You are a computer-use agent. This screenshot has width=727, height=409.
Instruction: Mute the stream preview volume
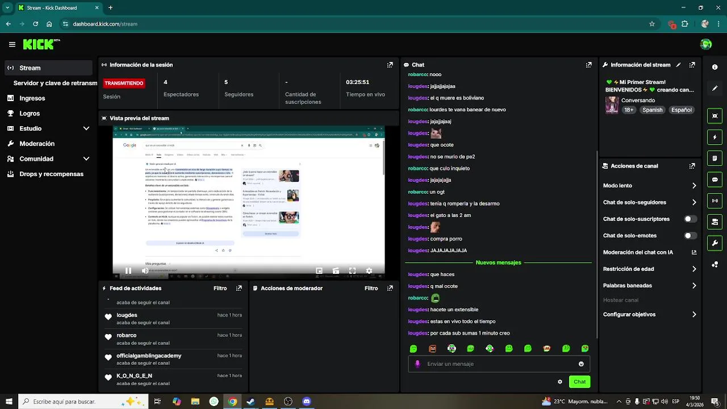coord(145,271)
